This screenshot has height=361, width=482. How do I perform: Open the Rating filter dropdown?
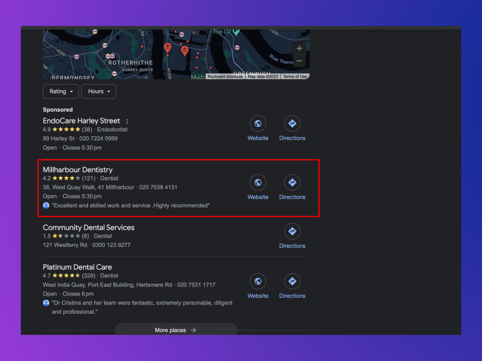coord(61,91)
